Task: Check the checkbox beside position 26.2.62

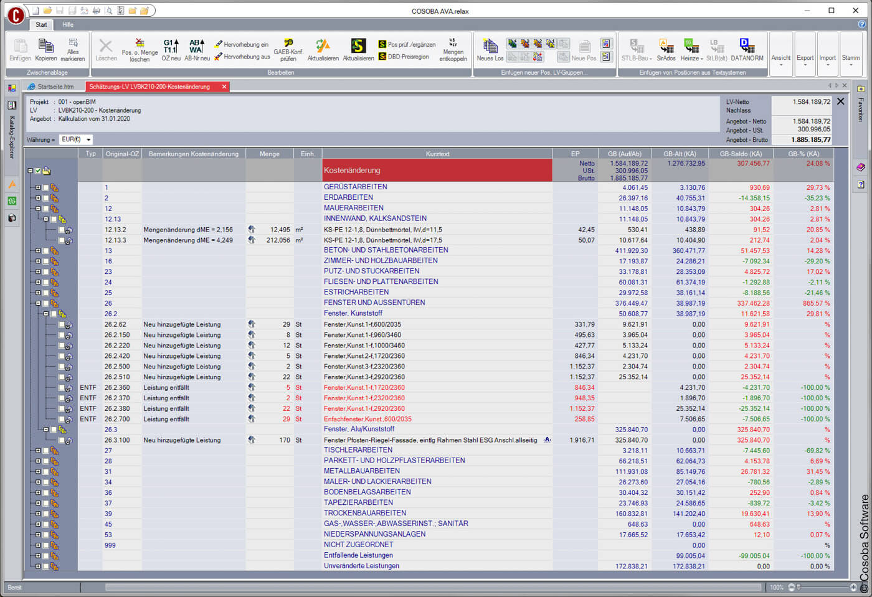Action: [62, 324]
